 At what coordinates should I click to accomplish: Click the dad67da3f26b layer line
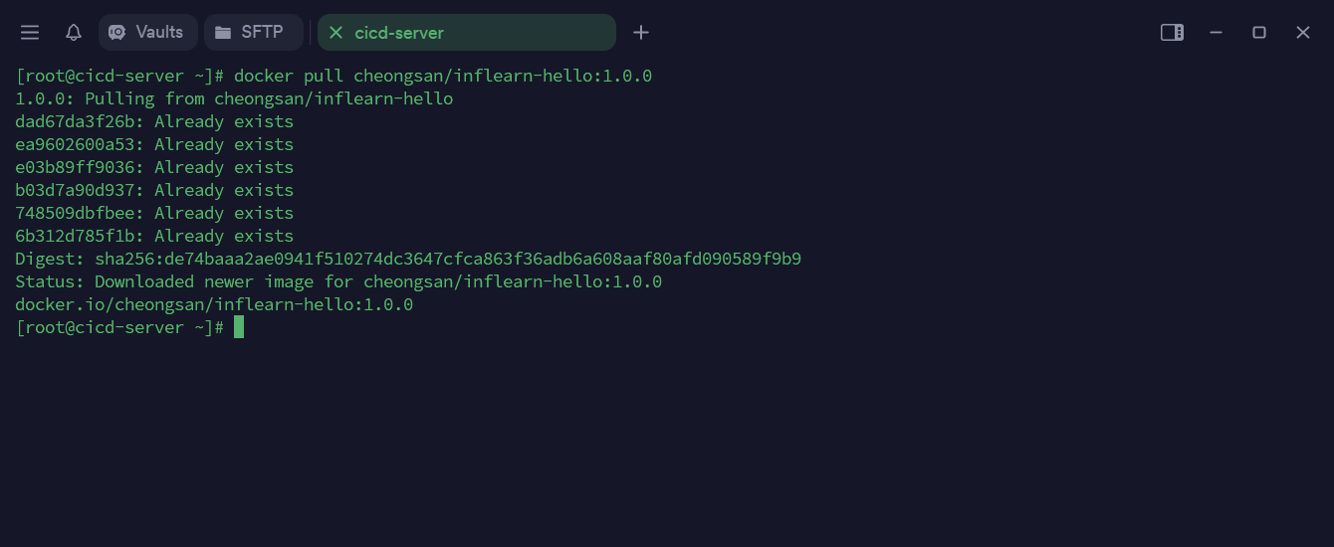[154, 122]
